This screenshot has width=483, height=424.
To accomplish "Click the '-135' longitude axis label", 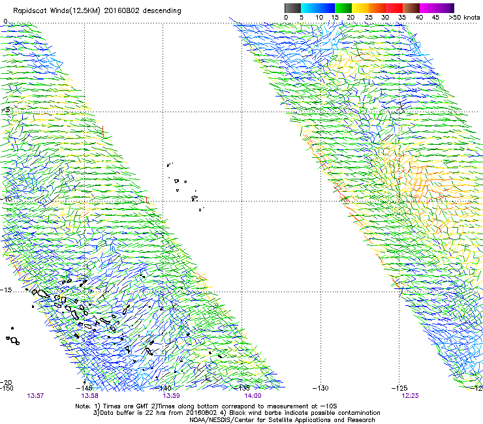I will [x=242, y=388].
